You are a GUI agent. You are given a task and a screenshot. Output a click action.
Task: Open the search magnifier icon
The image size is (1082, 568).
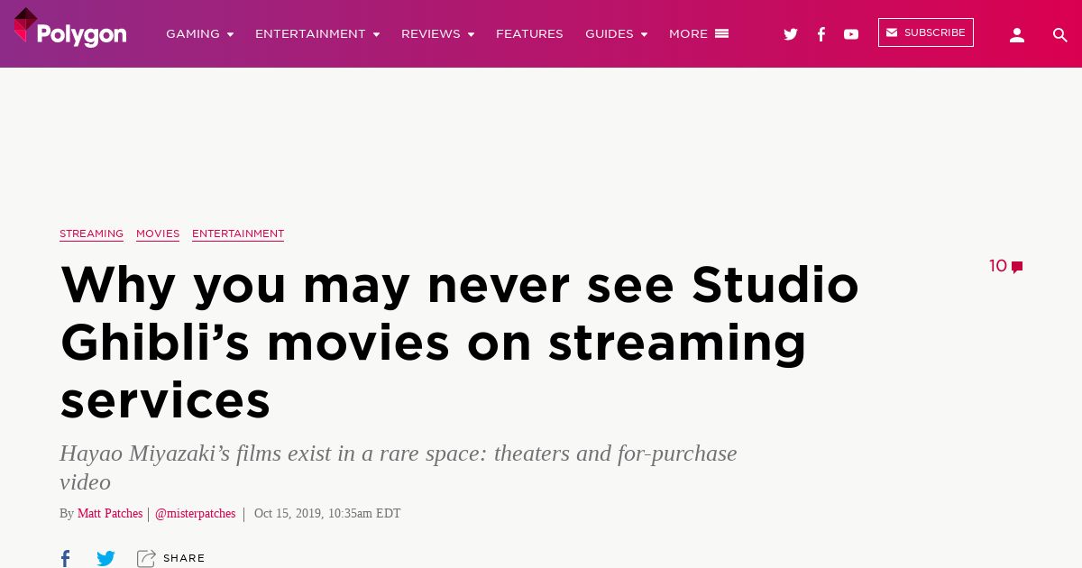coord(1060,35)
